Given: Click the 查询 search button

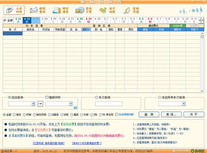Looking at the screenshot, I should click(x=149, y=114).
